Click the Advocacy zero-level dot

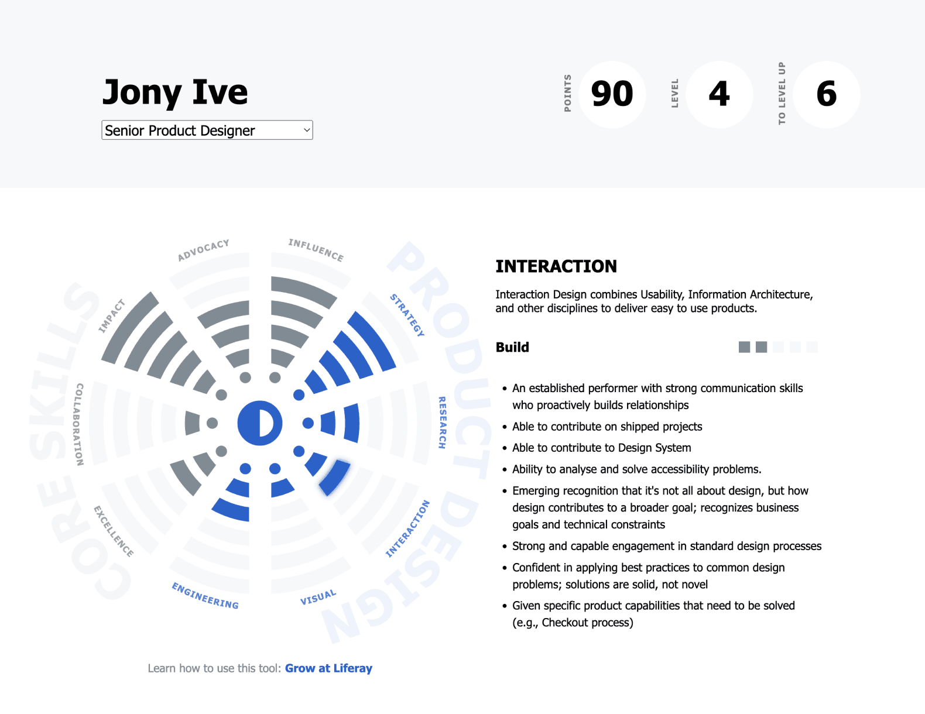pyautogui.click(x=245, y=377)
